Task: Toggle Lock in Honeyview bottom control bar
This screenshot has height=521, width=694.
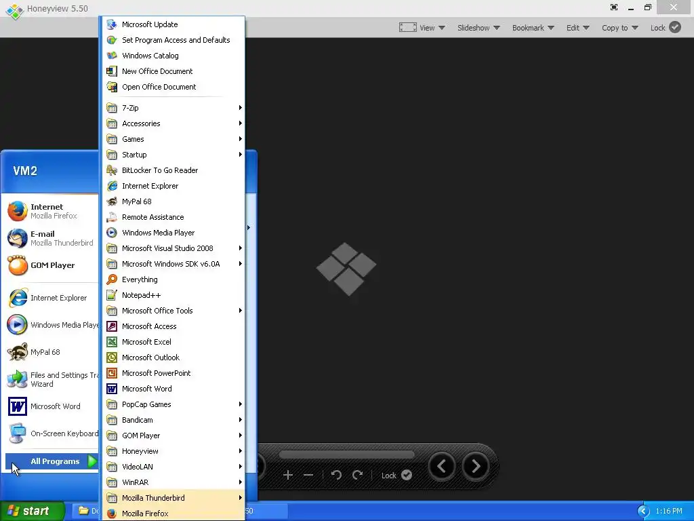Action: pyautogui.click(x=396, y=475)
